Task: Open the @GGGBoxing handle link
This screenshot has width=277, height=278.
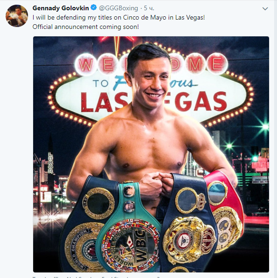Action: point(118,8)
